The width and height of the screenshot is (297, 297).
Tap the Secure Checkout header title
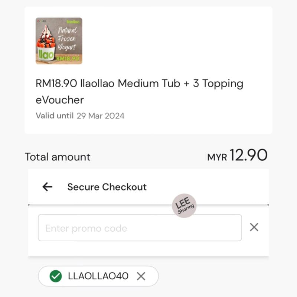click(107, 187)
